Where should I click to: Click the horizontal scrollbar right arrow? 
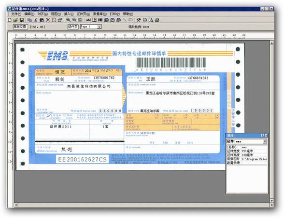pos(271,205)
